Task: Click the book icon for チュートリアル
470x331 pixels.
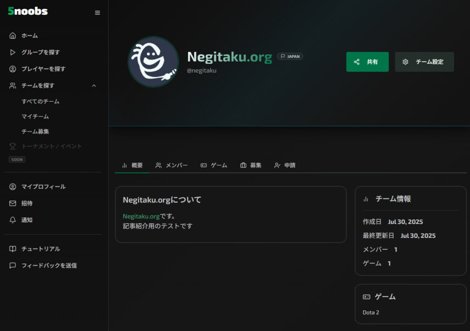Action: [x=12, y=249]
